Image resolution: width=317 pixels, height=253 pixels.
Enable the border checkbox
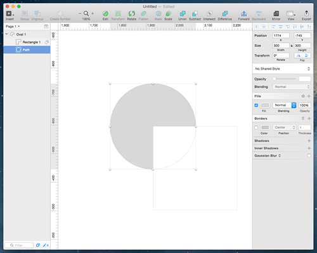pos(256,127)
